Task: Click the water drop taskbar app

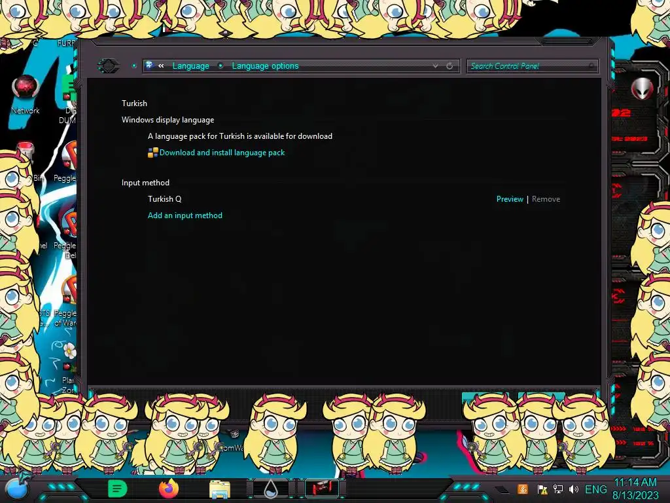Action: (270, 489)
